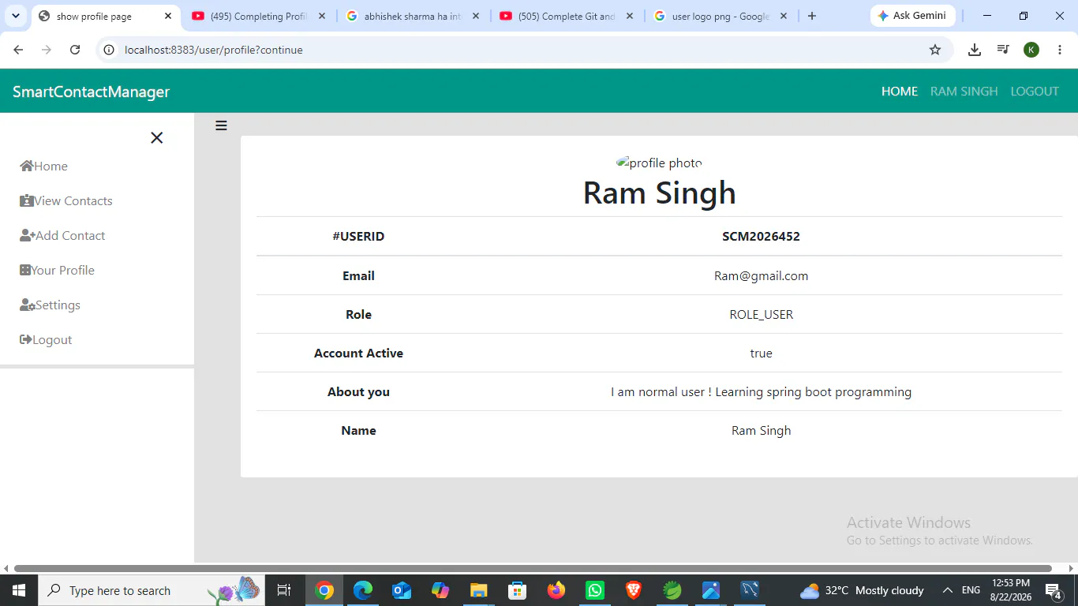Click the Logout arrow icon in sidebar
Screen dimensions: 1078x606
(26, 339)
